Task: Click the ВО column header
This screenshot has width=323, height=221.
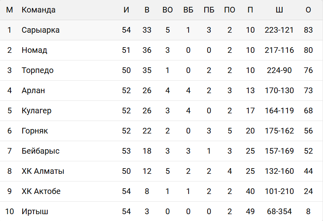Action: point(168,10)
